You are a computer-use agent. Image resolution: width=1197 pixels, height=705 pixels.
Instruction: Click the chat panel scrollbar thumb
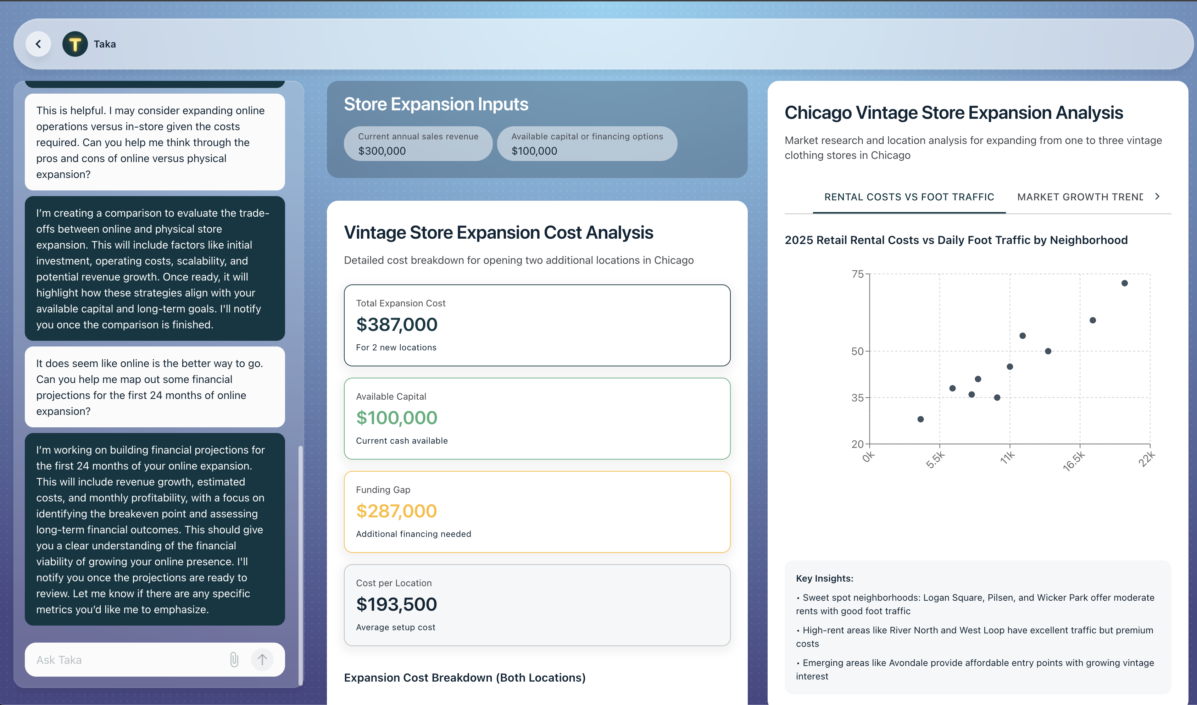coord(300,565)
